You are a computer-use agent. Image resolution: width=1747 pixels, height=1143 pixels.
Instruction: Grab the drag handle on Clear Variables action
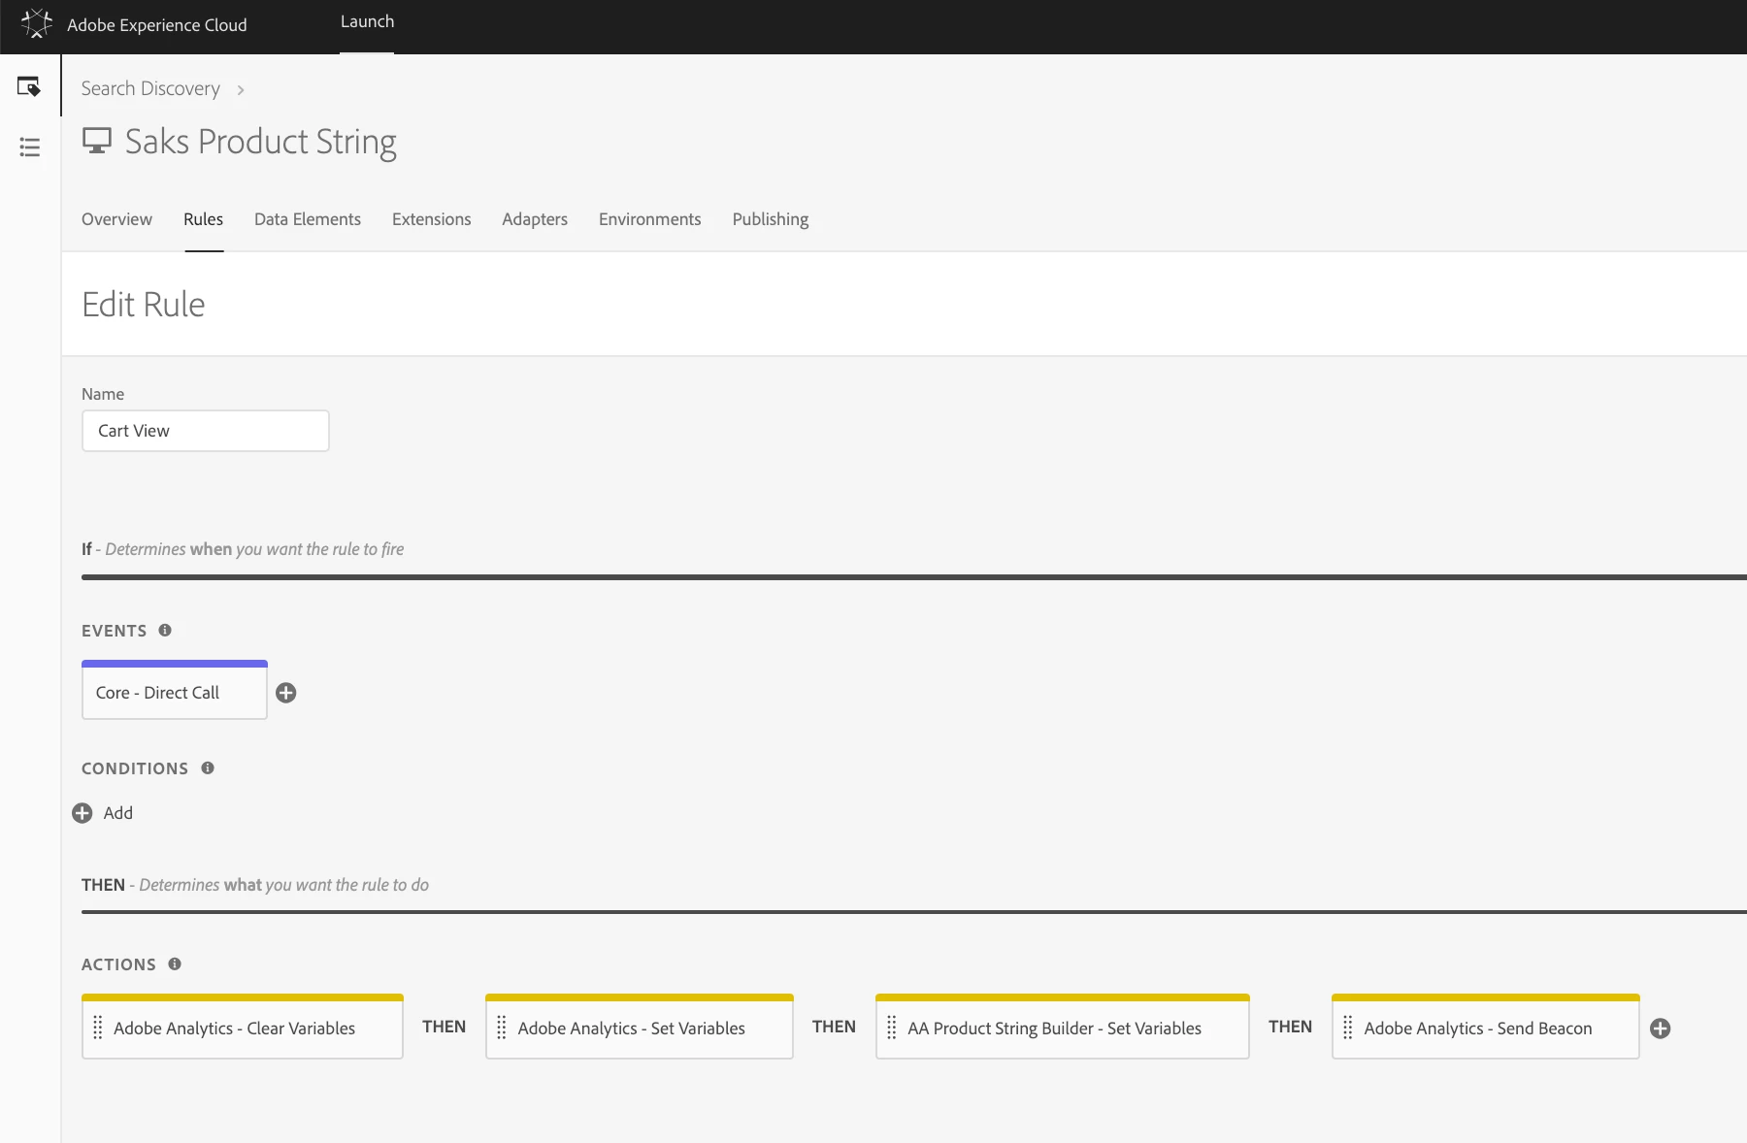(x=97, y=1028)
